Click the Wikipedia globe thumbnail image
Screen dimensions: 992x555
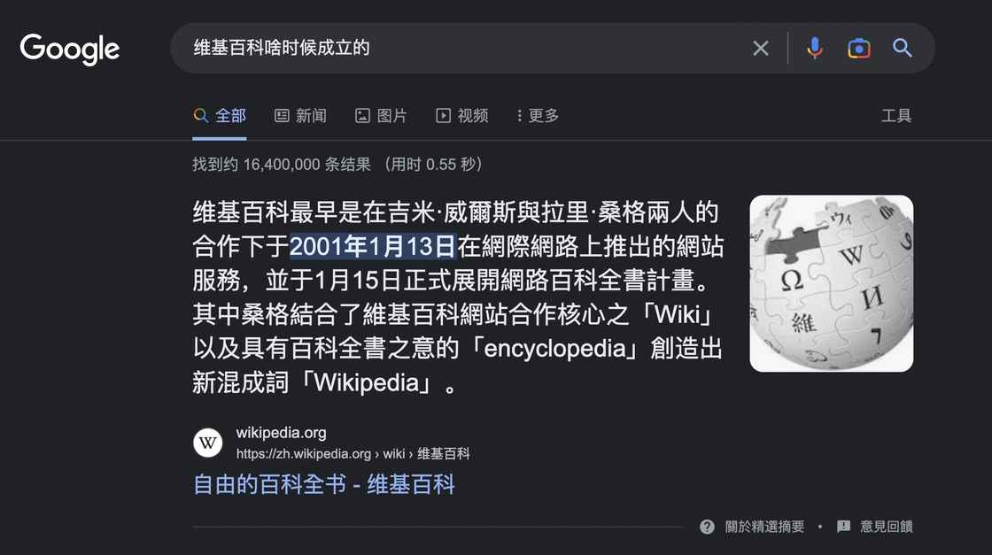832,283
